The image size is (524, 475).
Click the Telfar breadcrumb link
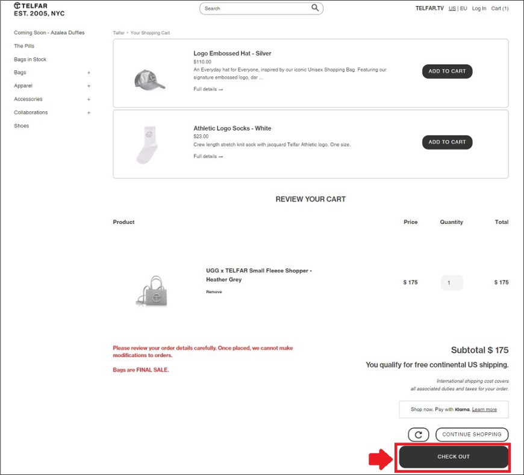tap(119, 33)
